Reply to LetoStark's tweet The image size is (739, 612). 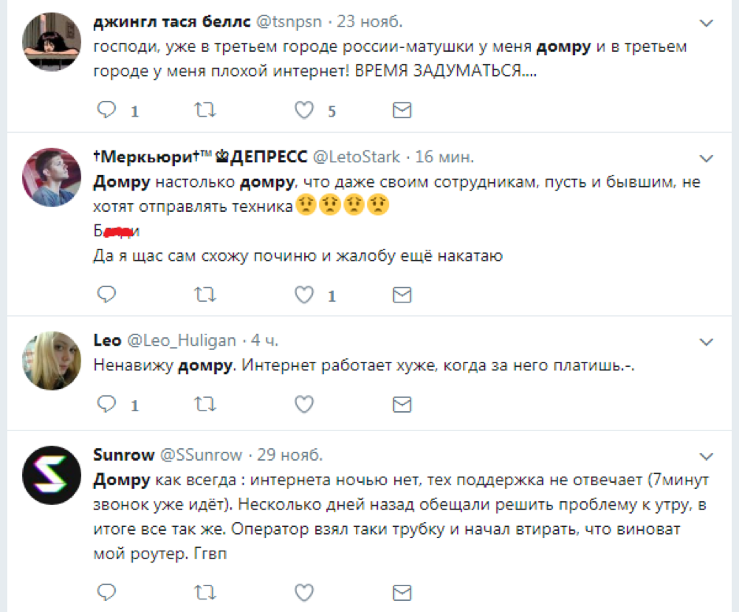point(106,295)
